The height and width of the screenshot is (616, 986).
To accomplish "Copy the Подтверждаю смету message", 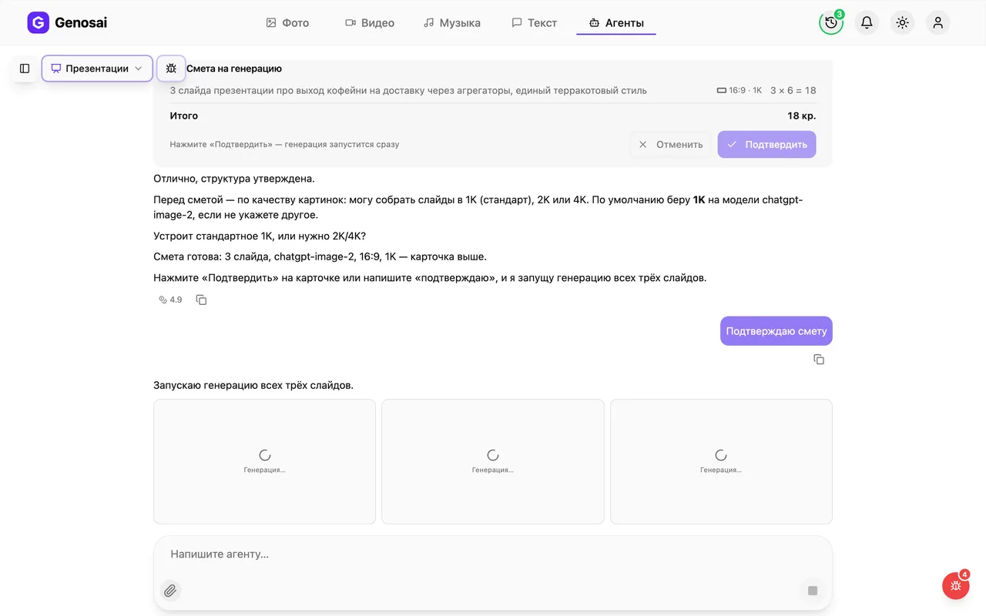I will point(819,360).
